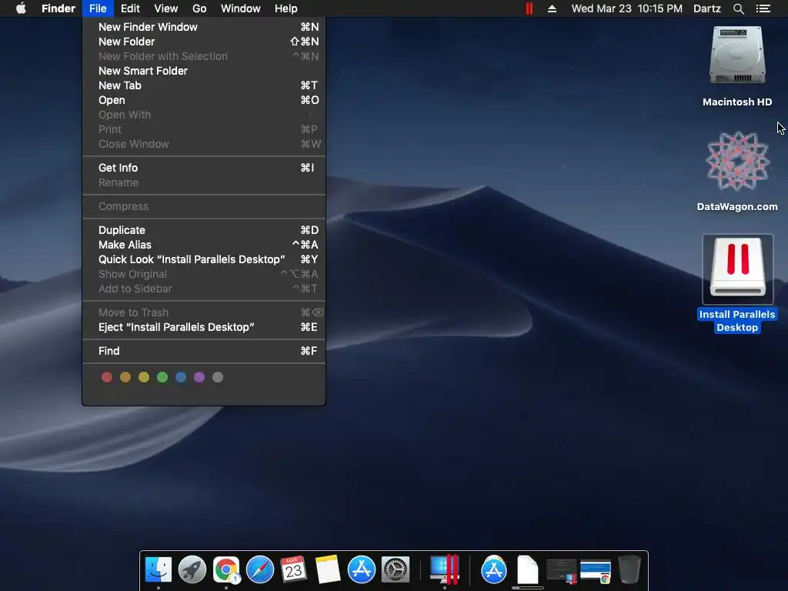Choose Make Alias
The image size is (788, 591).
click(203, 245)
